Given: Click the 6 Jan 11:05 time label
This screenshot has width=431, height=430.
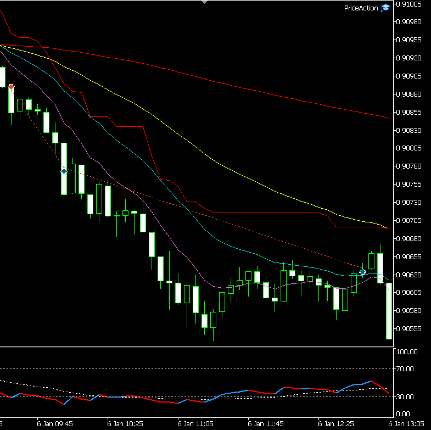Looking at the screenshot, I should tap(195, 424).
